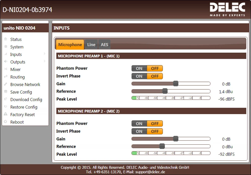Click the MIC 2 Reference slider handle
The image size is (251, 175).
click(162, 146)
